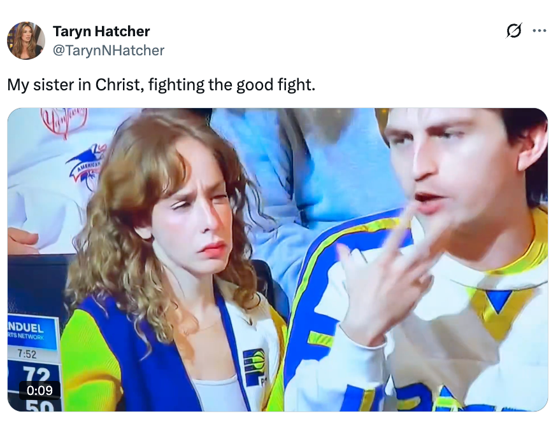Click the man's raised hand in the video

pyautogui.click(x=384, y=280)
